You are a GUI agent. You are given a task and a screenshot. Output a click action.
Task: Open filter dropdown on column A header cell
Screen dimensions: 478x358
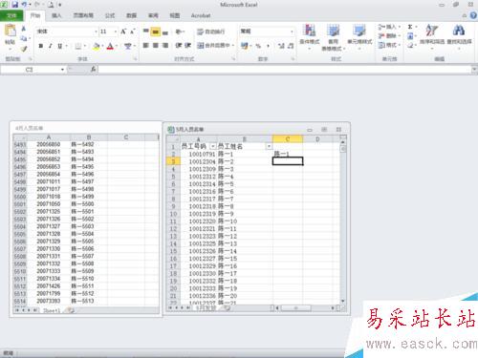212,146
